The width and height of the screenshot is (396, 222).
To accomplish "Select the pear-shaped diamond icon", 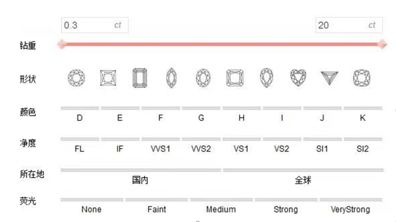I will tap(267, 78).
